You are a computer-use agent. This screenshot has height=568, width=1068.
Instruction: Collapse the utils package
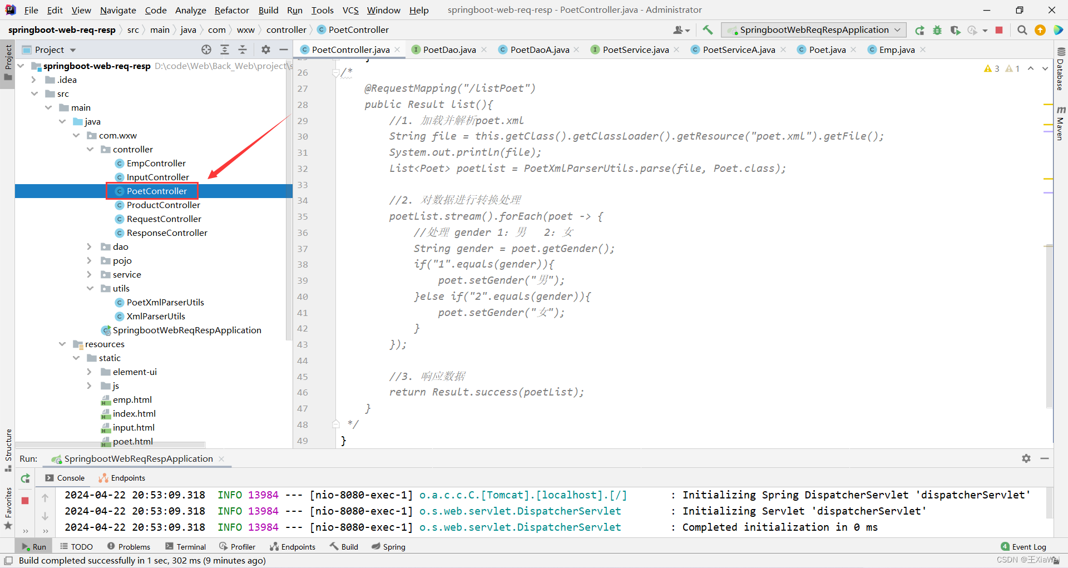[90, 289]
